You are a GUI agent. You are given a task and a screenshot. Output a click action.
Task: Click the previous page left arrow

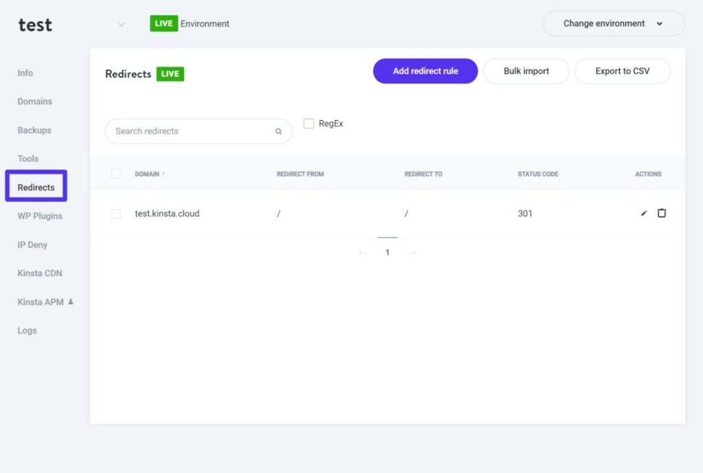pyautogui.click(x=363, y=252)
